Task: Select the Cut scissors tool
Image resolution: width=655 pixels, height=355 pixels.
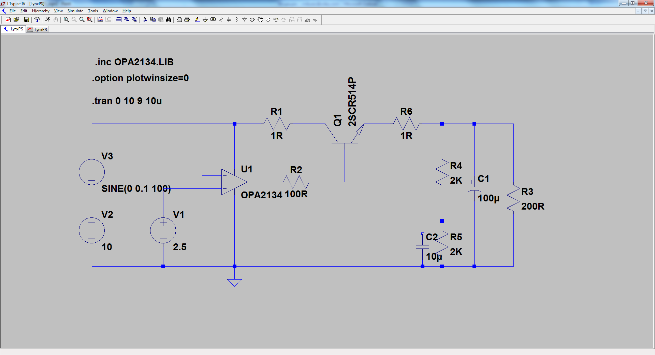Action: tap(145, 20)
